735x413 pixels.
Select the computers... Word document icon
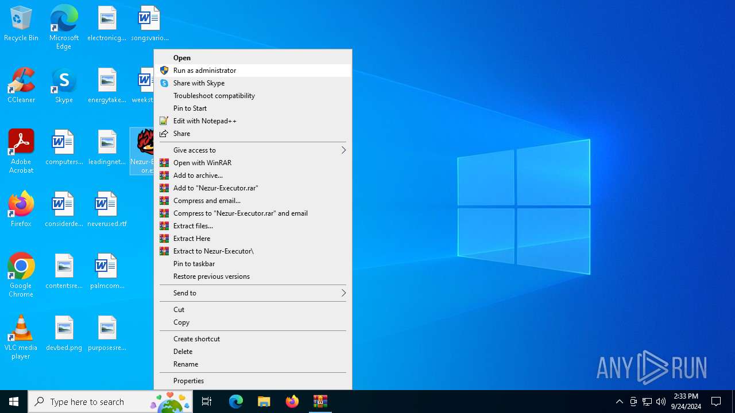point(64,148)
